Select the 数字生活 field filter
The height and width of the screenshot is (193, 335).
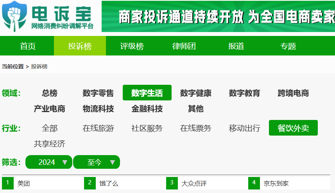(x=147, y=93)
